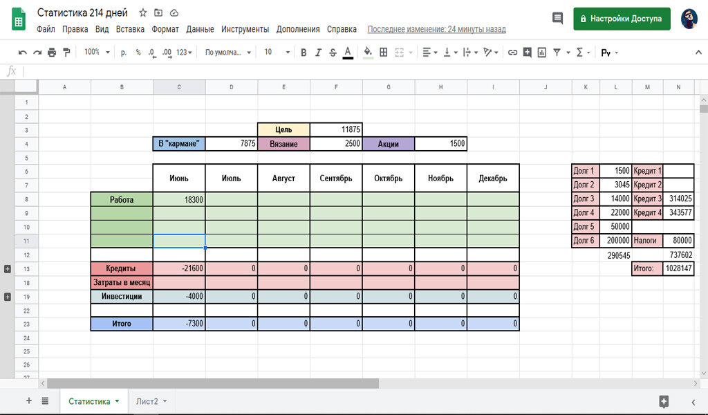Open the 123 number format dropdown
Viewport: 708px width, 415px height.
pyautogui.click(x=184, y=53)
